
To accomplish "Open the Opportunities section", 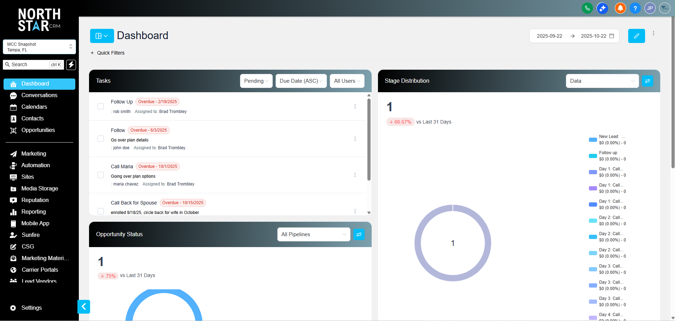I will coord(38,130).
